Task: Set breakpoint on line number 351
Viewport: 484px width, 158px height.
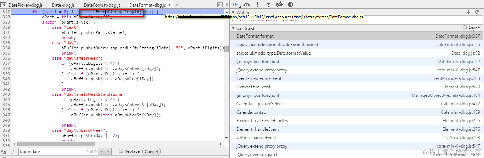Action: (x=6, y=136)
